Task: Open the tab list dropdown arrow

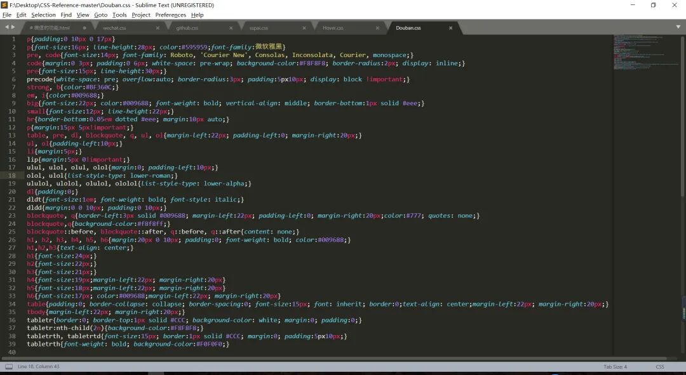Action: (678, 27)
